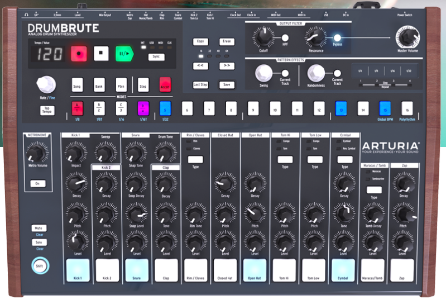Click the green Play/Pause button
Viewport: 446px width, 304px height.
tap(124, 54)
